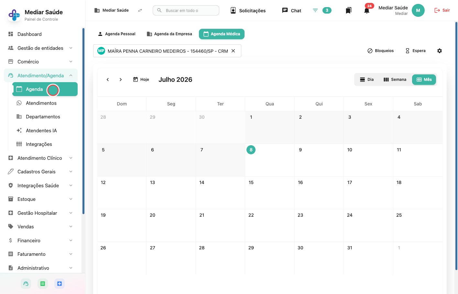
Task: Collapse Atendimento/Agenda section
Action: click(x=40, y=75)
